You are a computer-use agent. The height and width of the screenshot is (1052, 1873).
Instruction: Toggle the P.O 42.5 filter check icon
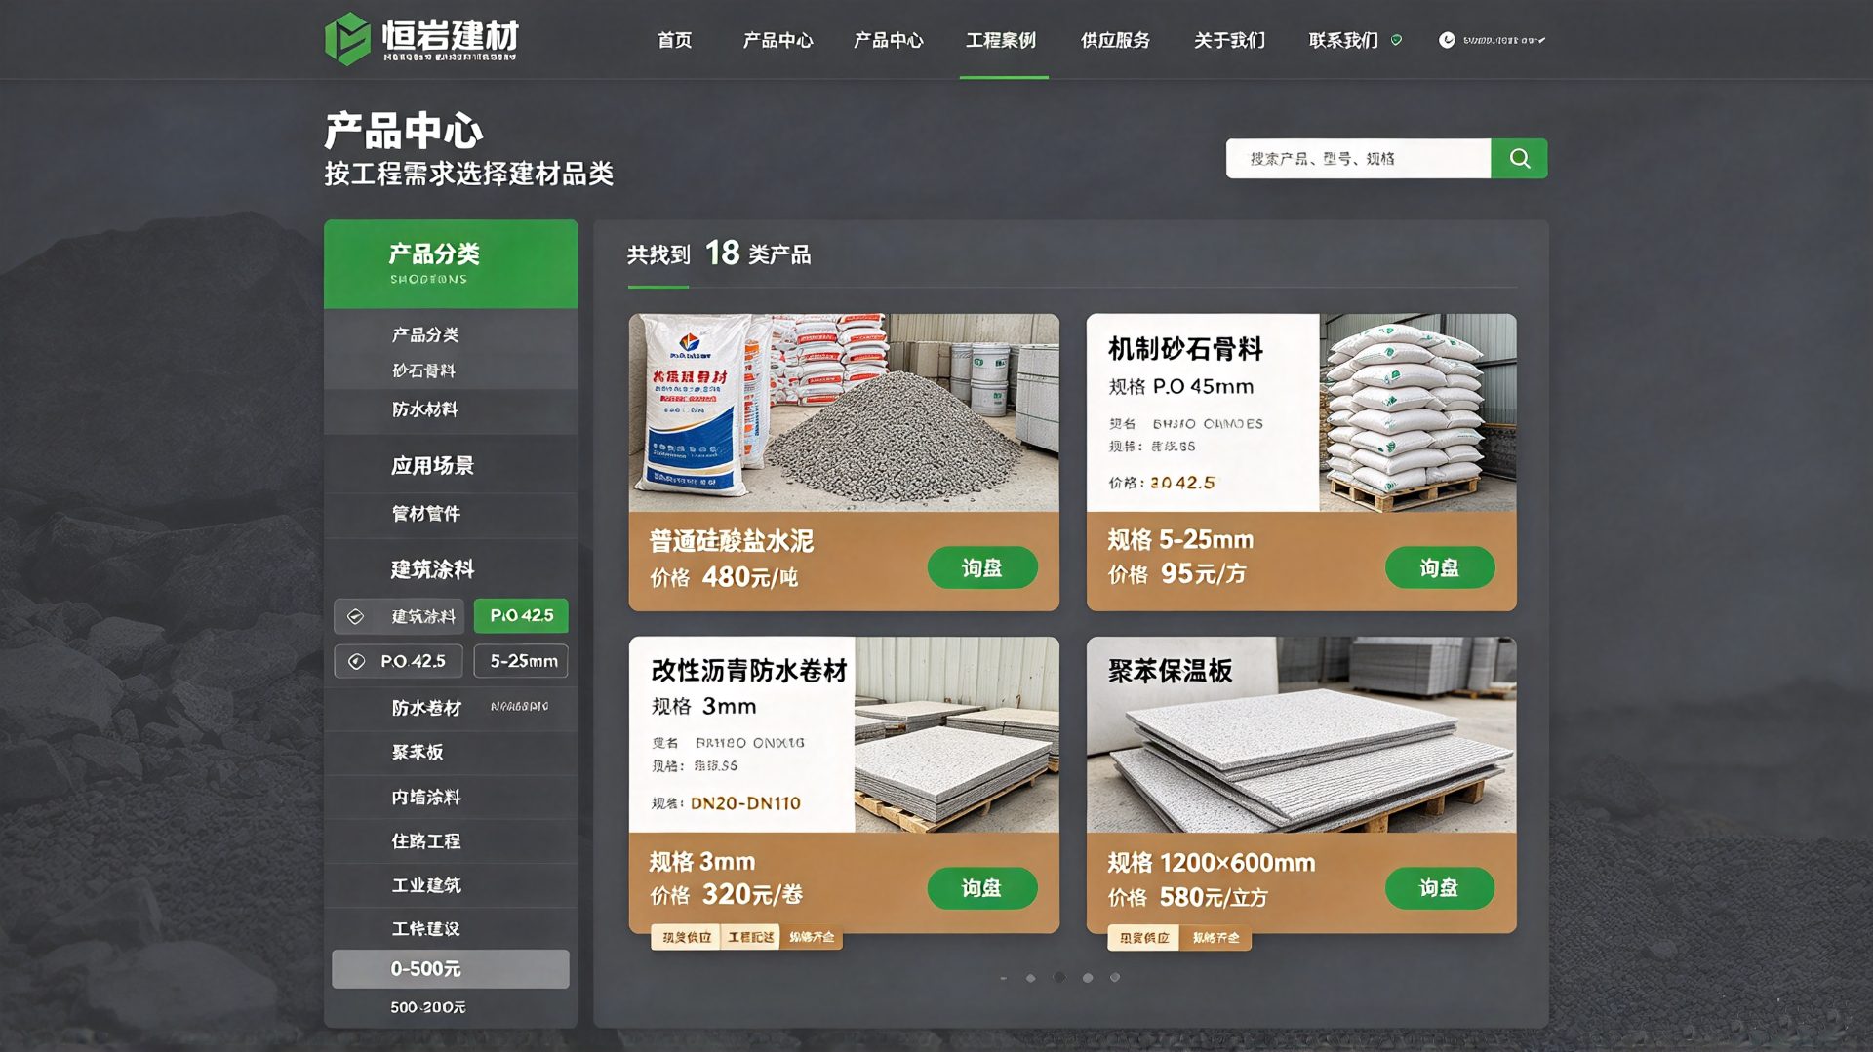(357, 661)
